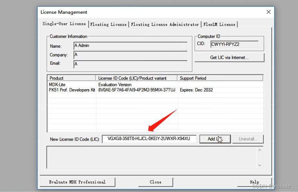This screenshot has width=298, height=192.
Task: Open the Floating License tab
Action: [x=109, y=25]
